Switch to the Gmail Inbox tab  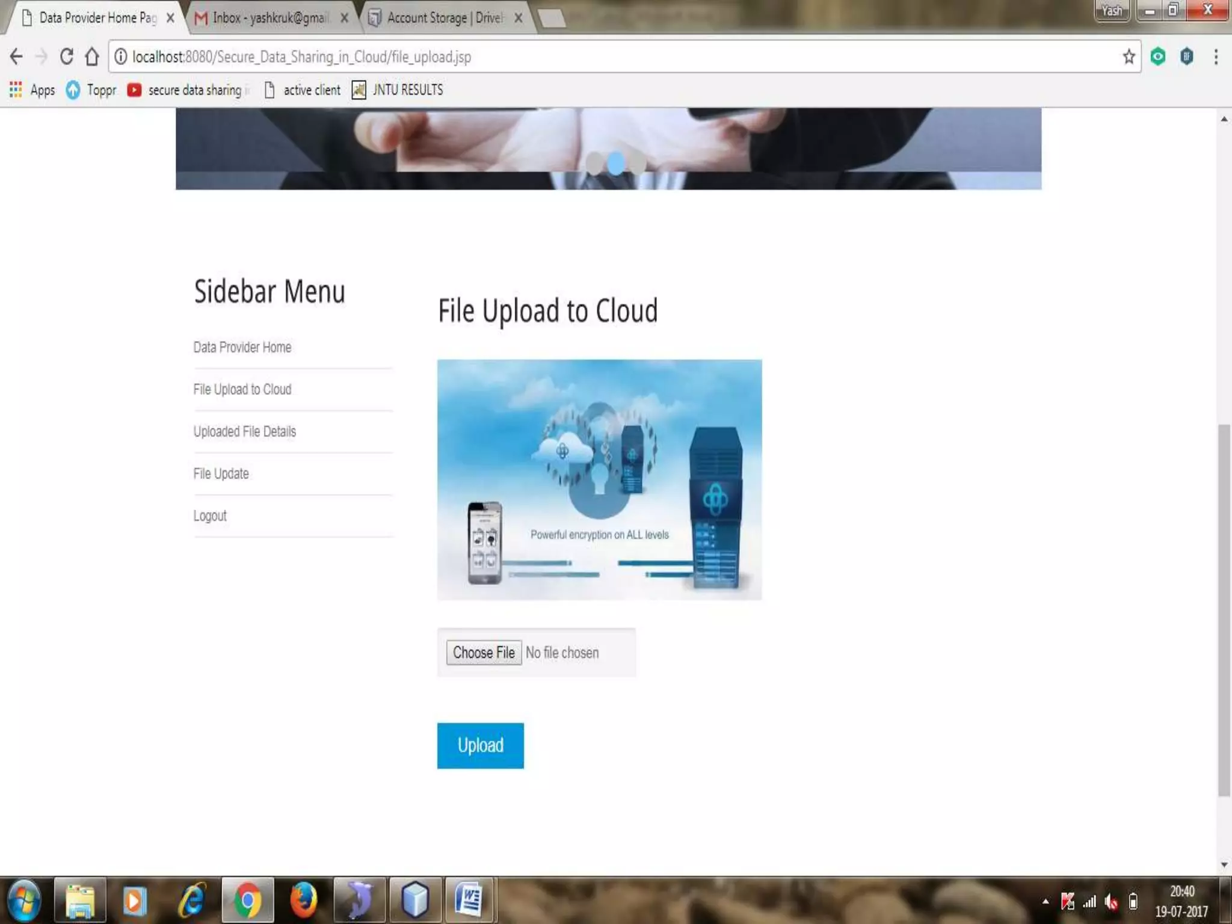tap(271, 18)
